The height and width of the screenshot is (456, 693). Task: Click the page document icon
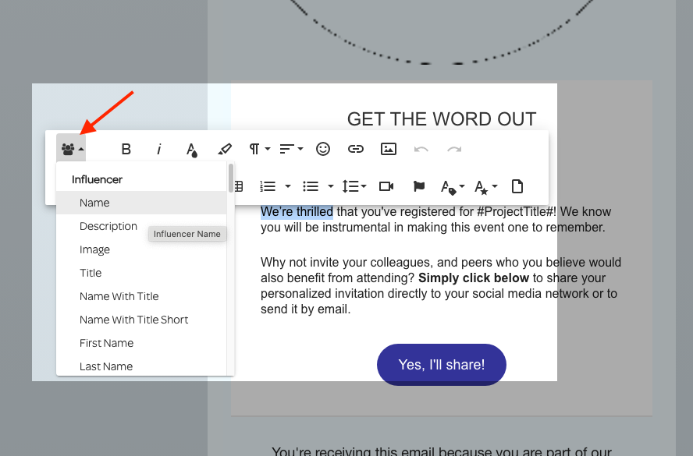(x=517, y=186)
